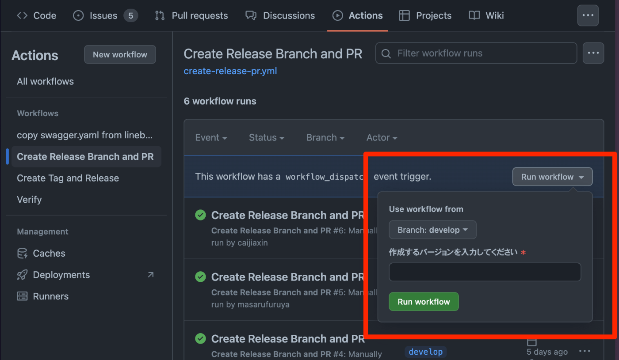Screen dimensions: 619x360
Task: Click the Issues count badge 5
Action: pyautogui.click(x=130, y=15)
